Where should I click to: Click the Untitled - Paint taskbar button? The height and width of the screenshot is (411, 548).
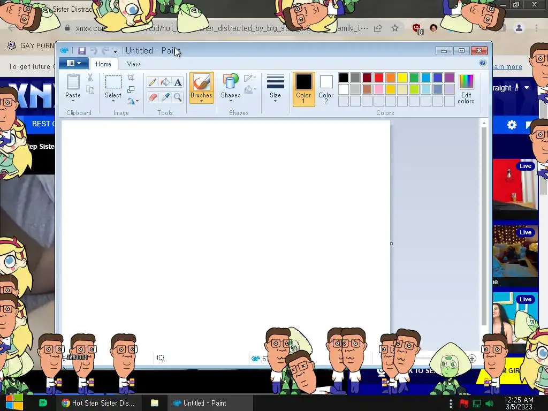click(210, 403)
